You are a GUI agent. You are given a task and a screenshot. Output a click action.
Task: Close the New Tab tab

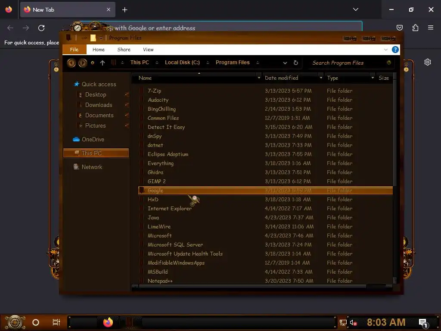pos(109,9)
